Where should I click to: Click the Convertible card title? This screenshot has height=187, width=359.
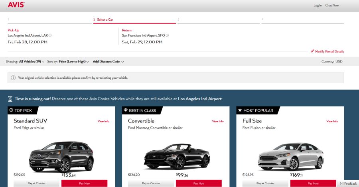tap(141, 121)
